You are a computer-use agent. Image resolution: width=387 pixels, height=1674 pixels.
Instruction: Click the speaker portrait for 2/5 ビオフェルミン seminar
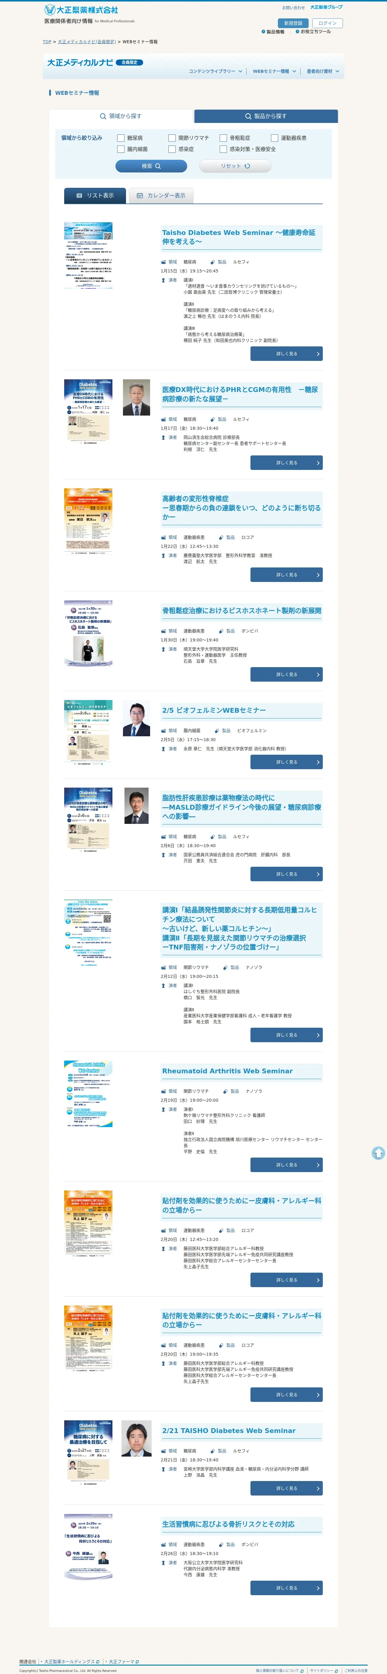coord(136,718)
